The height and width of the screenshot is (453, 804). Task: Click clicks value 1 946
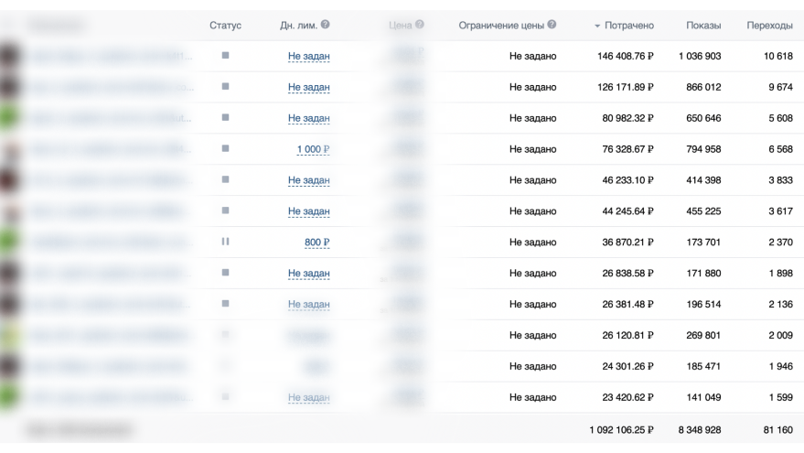coord(780,366)
